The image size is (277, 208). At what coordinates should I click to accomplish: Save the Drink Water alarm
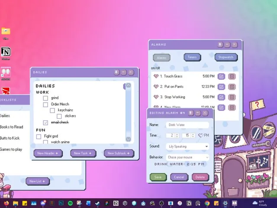158,177
